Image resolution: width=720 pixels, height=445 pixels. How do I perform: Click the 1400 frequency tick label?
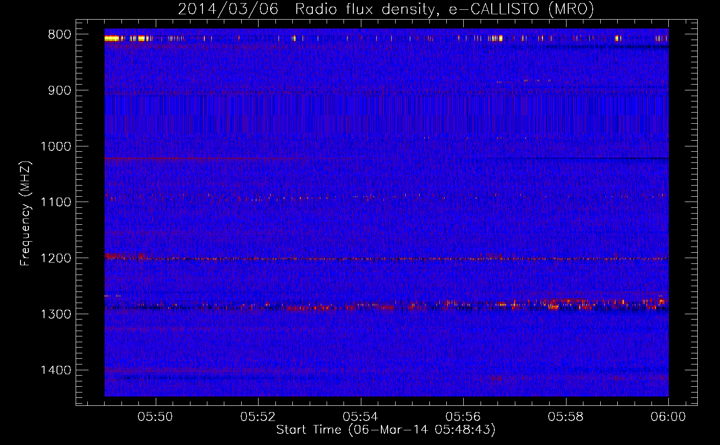tap(56, 370)
